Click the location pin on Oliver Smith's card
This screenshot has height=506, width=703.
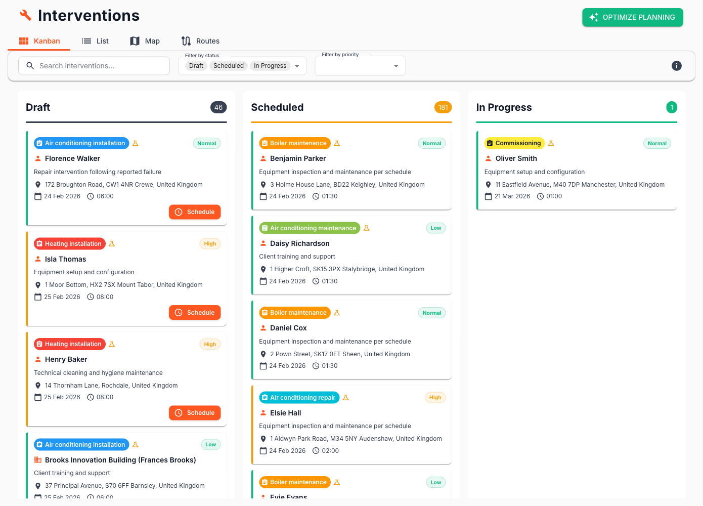pos(488,184)
